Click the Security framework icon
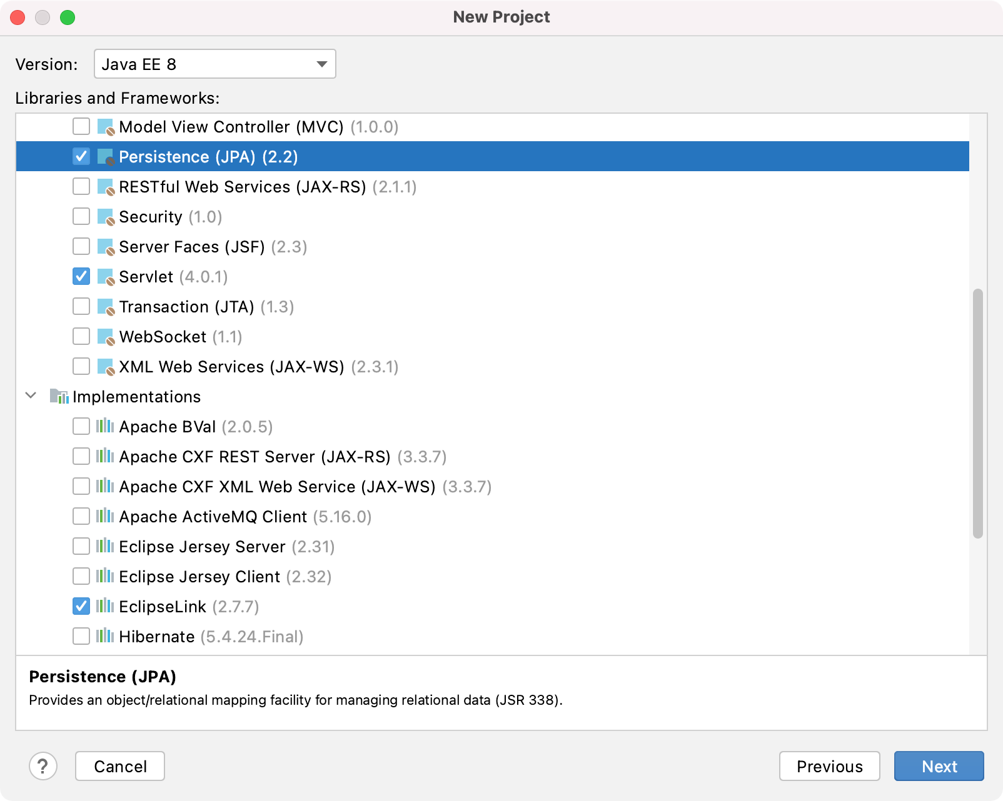The height and width of the screenshot is (801, 1003). (105, 217)
